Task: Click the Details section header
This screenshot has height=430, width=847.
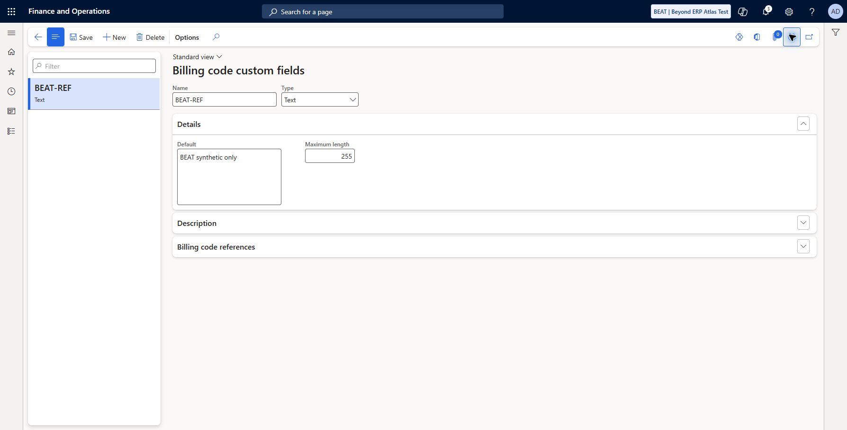Action: click(494, 124)
